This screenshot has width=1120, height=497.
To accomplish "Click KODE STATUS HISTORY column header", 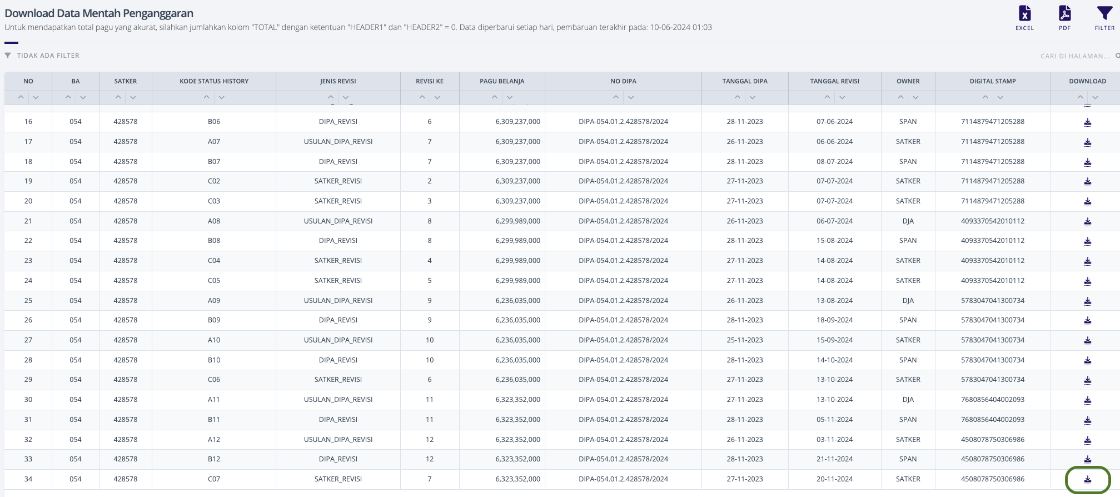I will [x=214, y=81].
